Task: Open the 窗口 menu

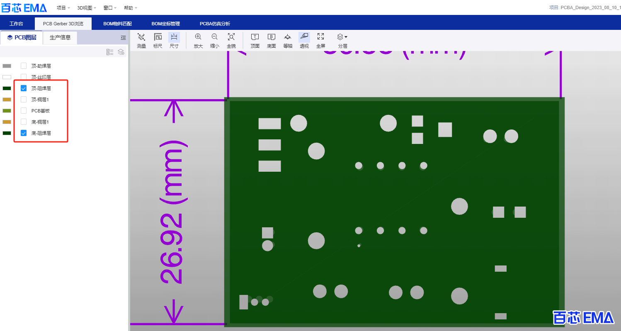Action: [x=110, y=8]
